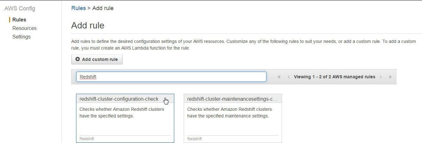Click the Add rule page heading
The height and width of the screenshot is (143, 422).
88,25
